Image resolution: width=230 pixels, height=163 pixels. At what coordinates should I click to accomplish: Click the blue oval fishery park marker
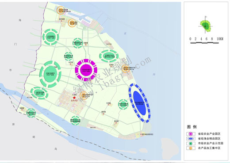click(x=139, y=103)
